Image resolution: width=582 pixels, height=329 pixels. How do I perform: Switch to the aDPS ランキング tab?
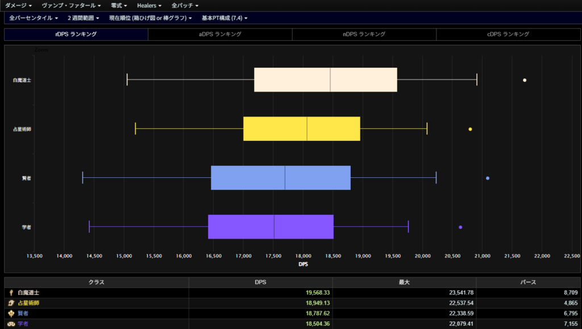(x=220, y=35)
